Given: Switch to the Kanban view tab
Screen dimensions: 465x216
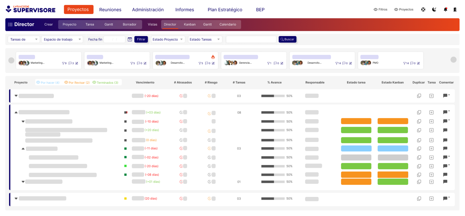Looking at the screenshot, I should pos(190,24).
